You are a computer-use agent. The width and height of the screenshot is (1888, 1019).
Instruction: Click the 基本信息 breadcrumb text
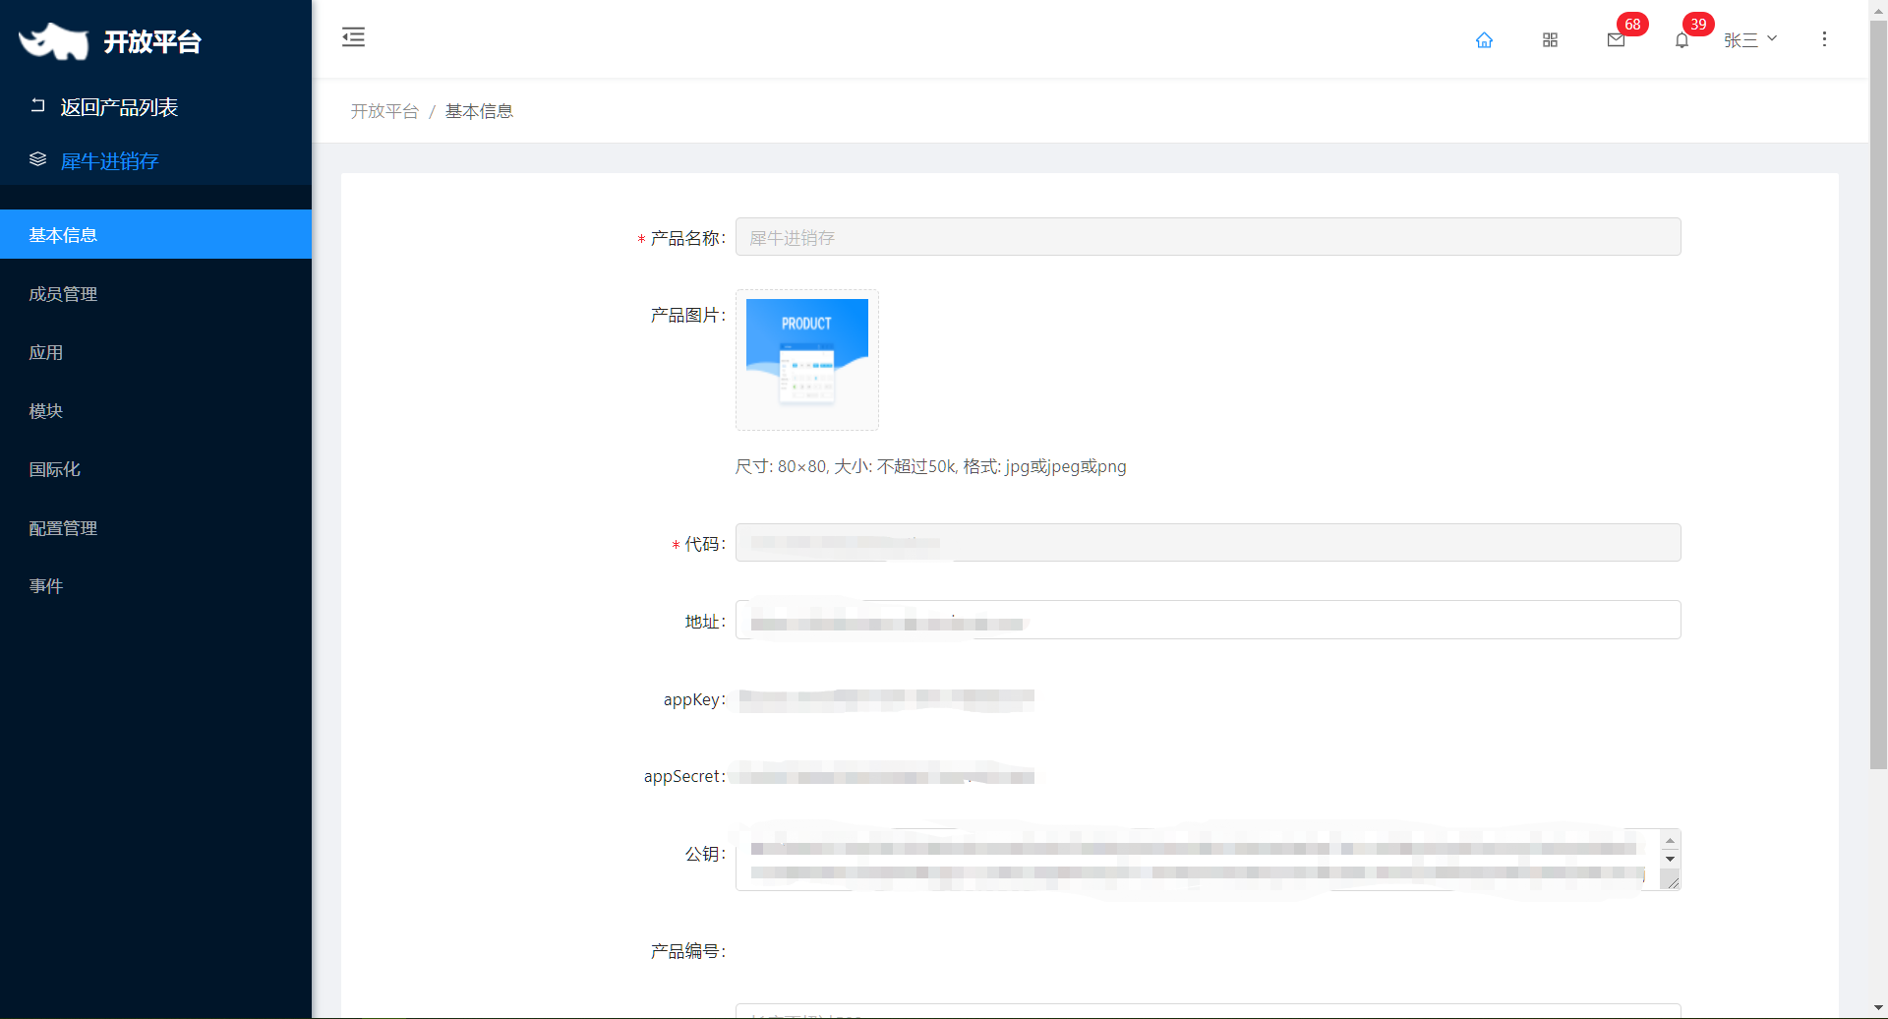(x=479, y=111)
